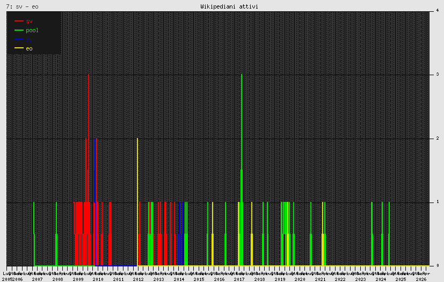
Task: Click the green pool bar above 2007
Action: click(34, 234)
